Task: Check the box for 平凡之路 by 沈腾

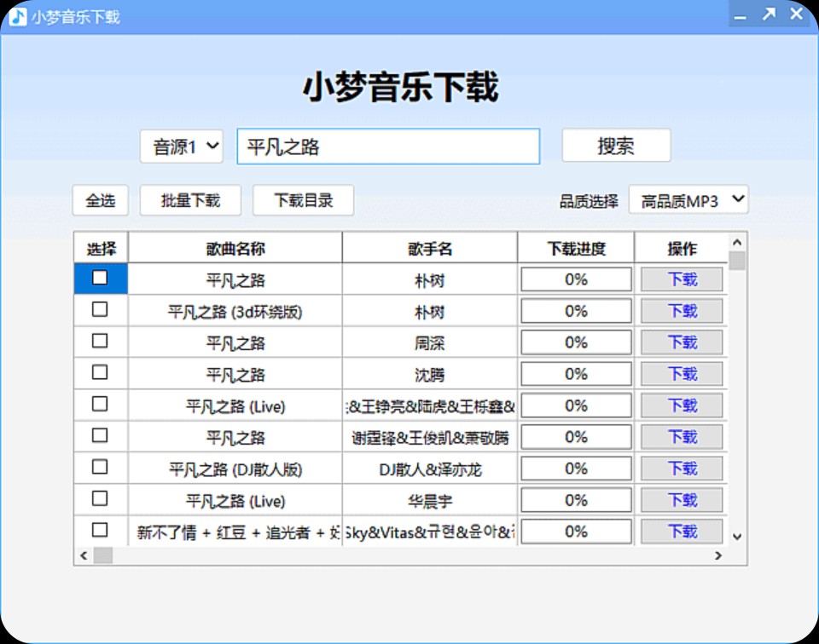Action: (x=100, y=372)
